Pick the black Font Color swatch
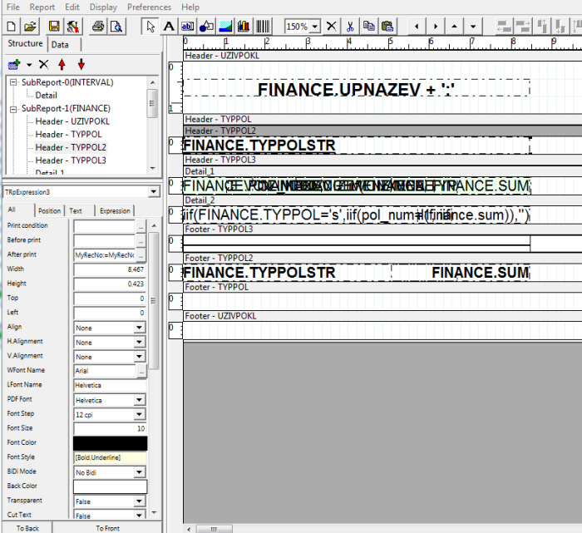Viewport: 582px width, 533px height. (110, 443)
